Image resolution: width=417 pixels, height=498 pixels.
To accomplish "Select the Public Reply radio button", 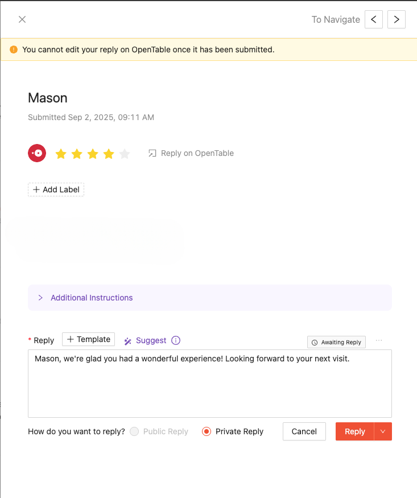I will coord(134,431).
